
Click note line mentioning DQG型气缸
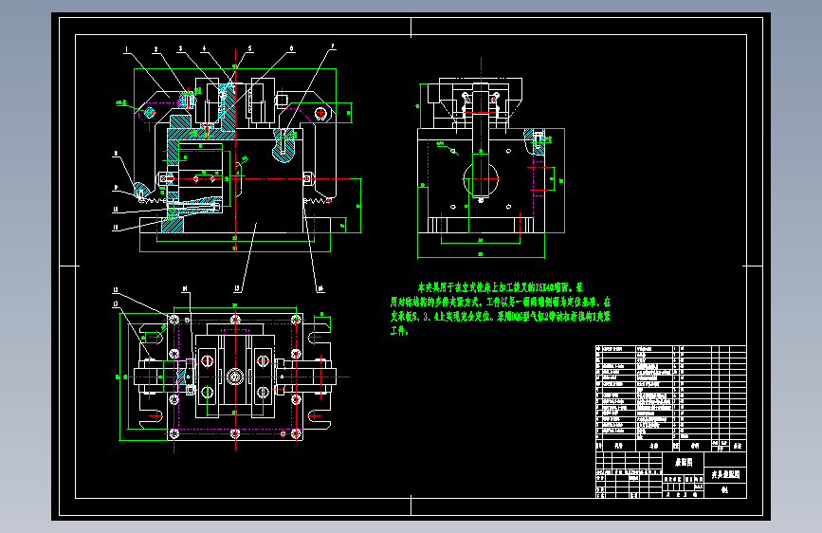click(501, 317)
